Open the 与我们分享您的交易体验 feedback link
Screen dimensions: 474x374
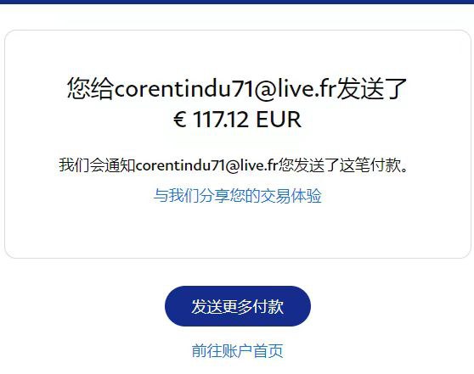(x=238, y=195)
